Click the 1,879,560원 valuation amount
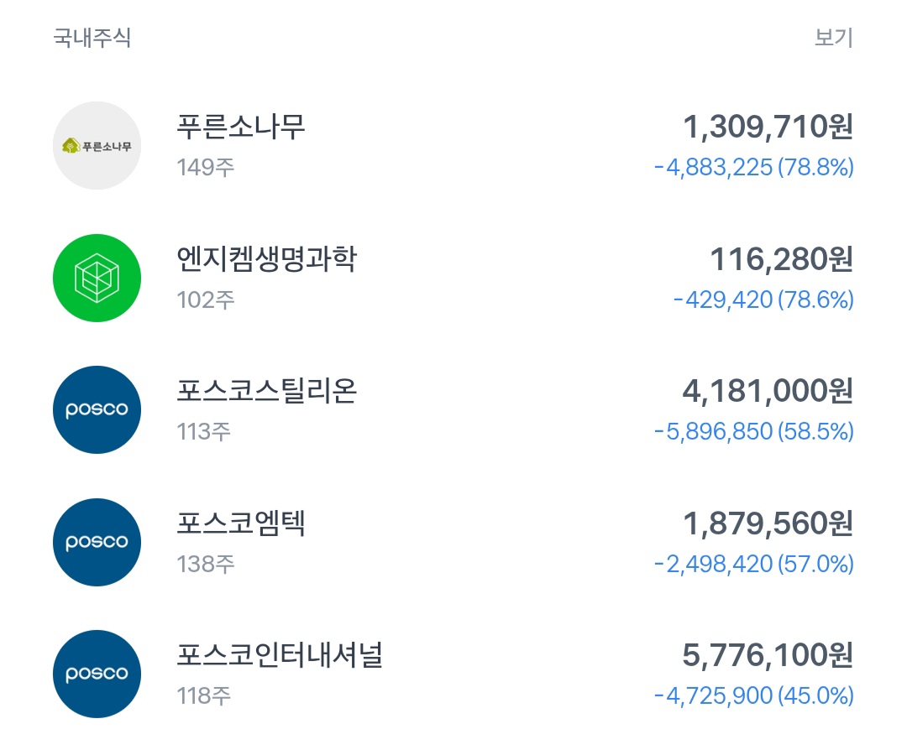 pos(768,523)
